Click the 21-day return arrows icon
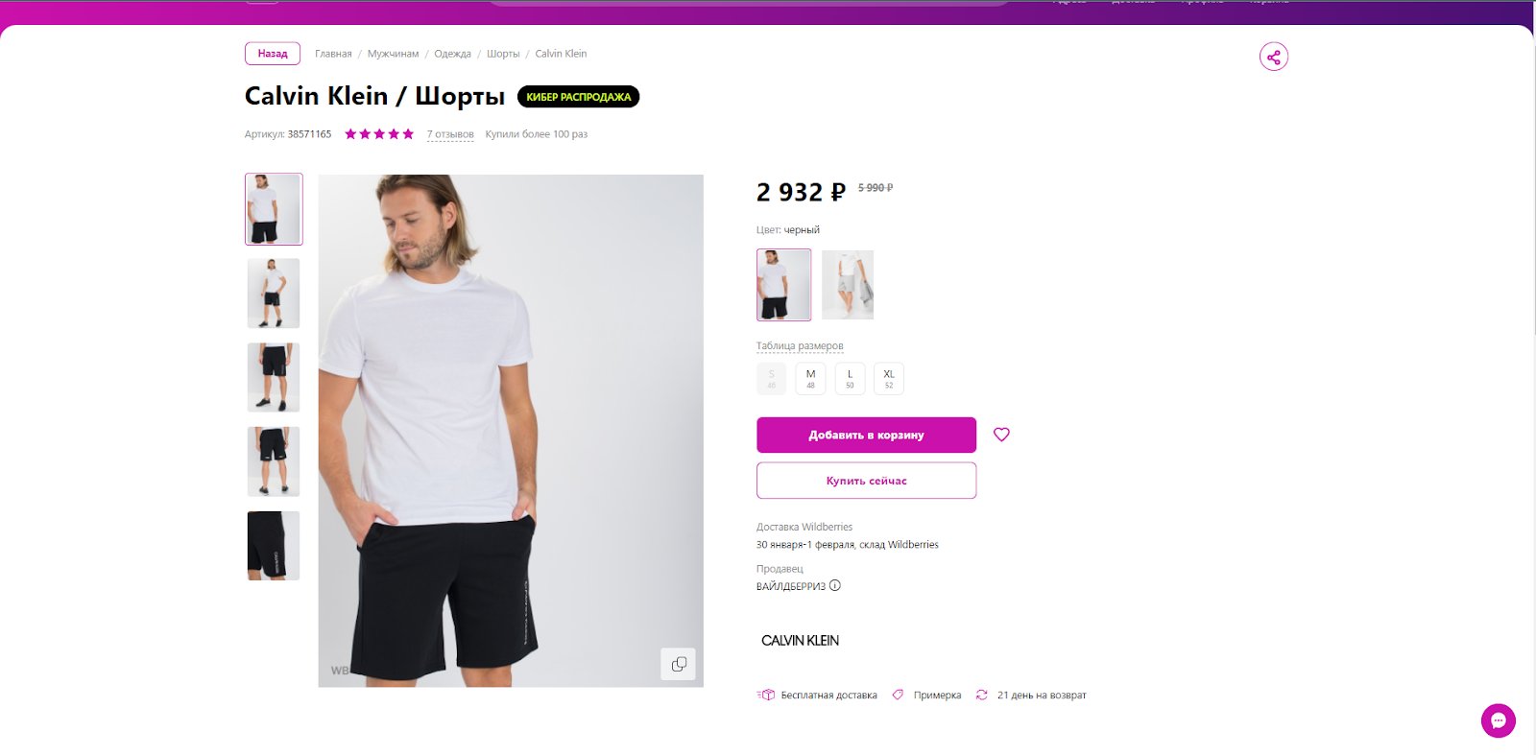The image size is (1536, 755). [981, 695]
